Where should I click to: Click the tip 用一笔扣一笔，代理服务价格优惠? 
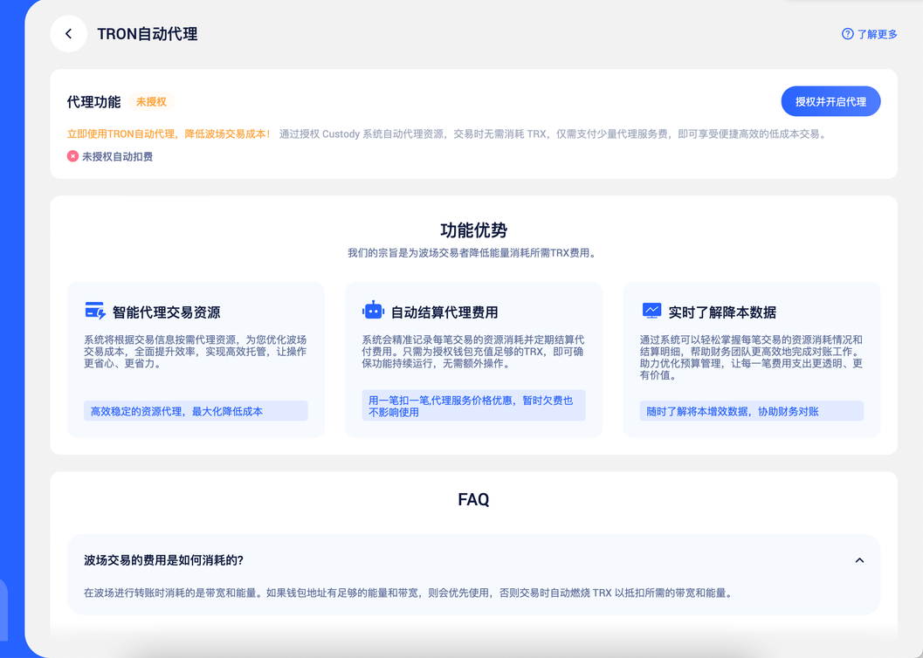[x=473, y=405]
